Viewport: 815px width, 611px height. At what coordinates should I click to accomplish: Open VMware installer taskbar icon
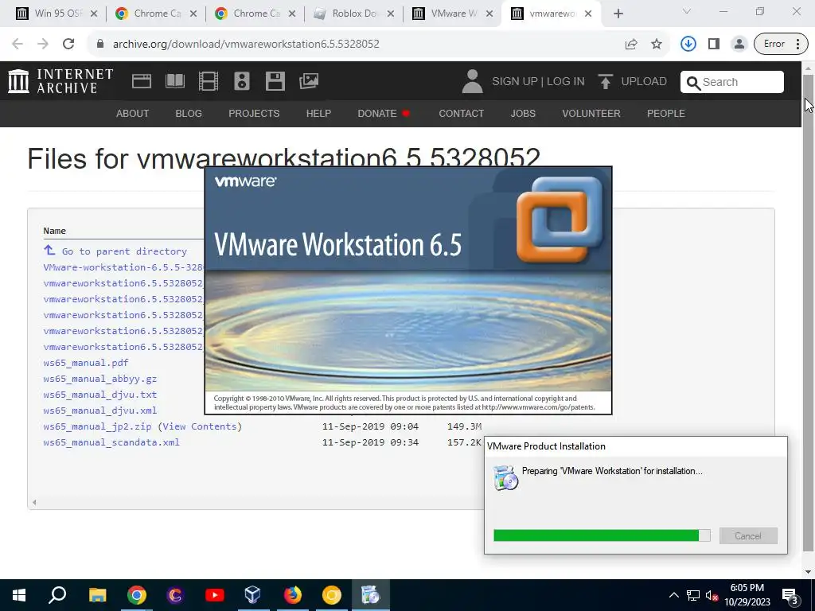click(370, 595)
